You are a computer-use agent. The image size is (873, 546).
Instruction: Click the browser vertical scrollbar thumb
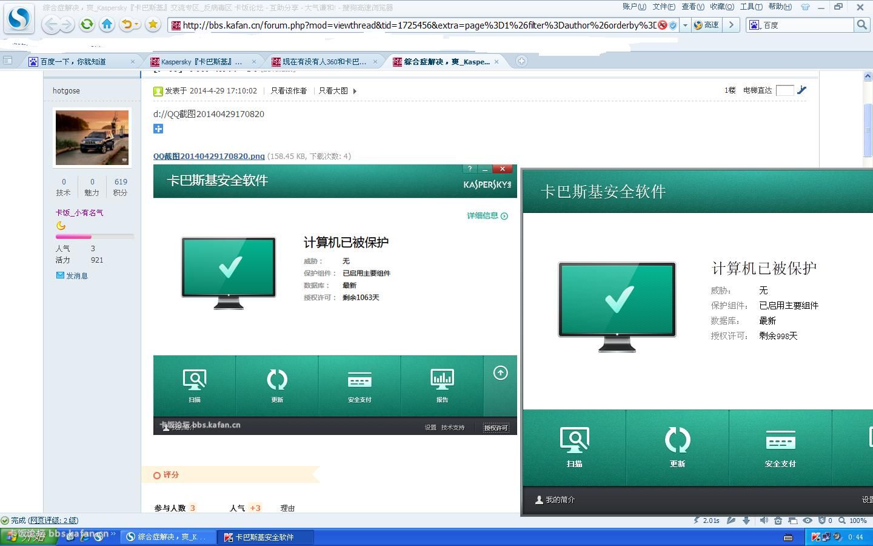pyautogui.click(x=868, y=130)
